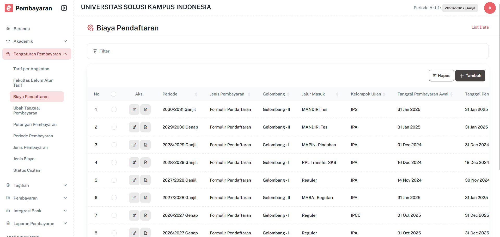Edit row 8 entry
Image resolution: width=500 pixels, height=237 pixels.
(134, 233)
